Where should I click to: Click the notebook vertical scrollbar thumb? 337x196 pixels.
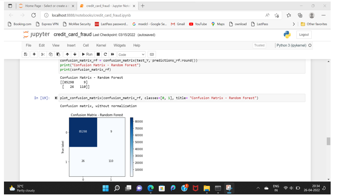[328, 141]
